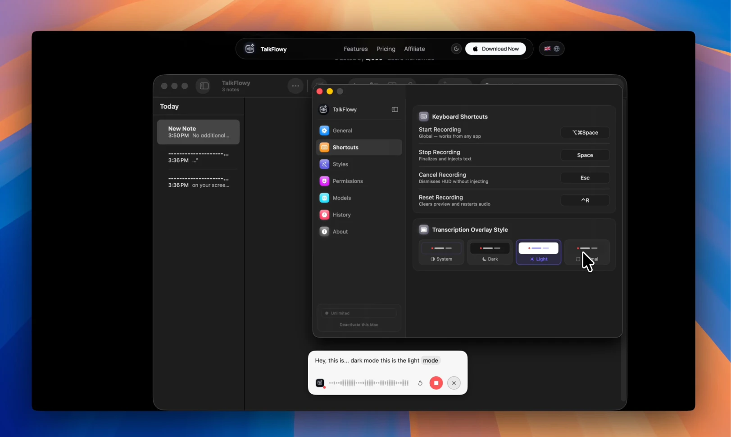Open History settings section
Screen dimensions: 731x437
pos(359,215)
